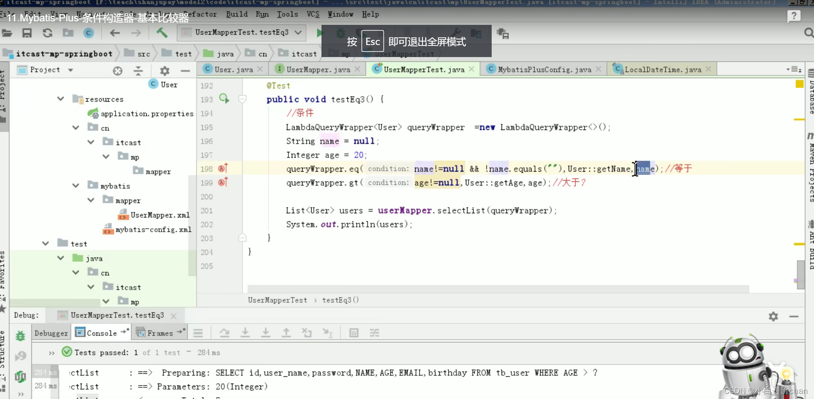The height and width of the screenshot is (399, 814).
Task: Open the Build menu
Action: (x=237, y=14)
